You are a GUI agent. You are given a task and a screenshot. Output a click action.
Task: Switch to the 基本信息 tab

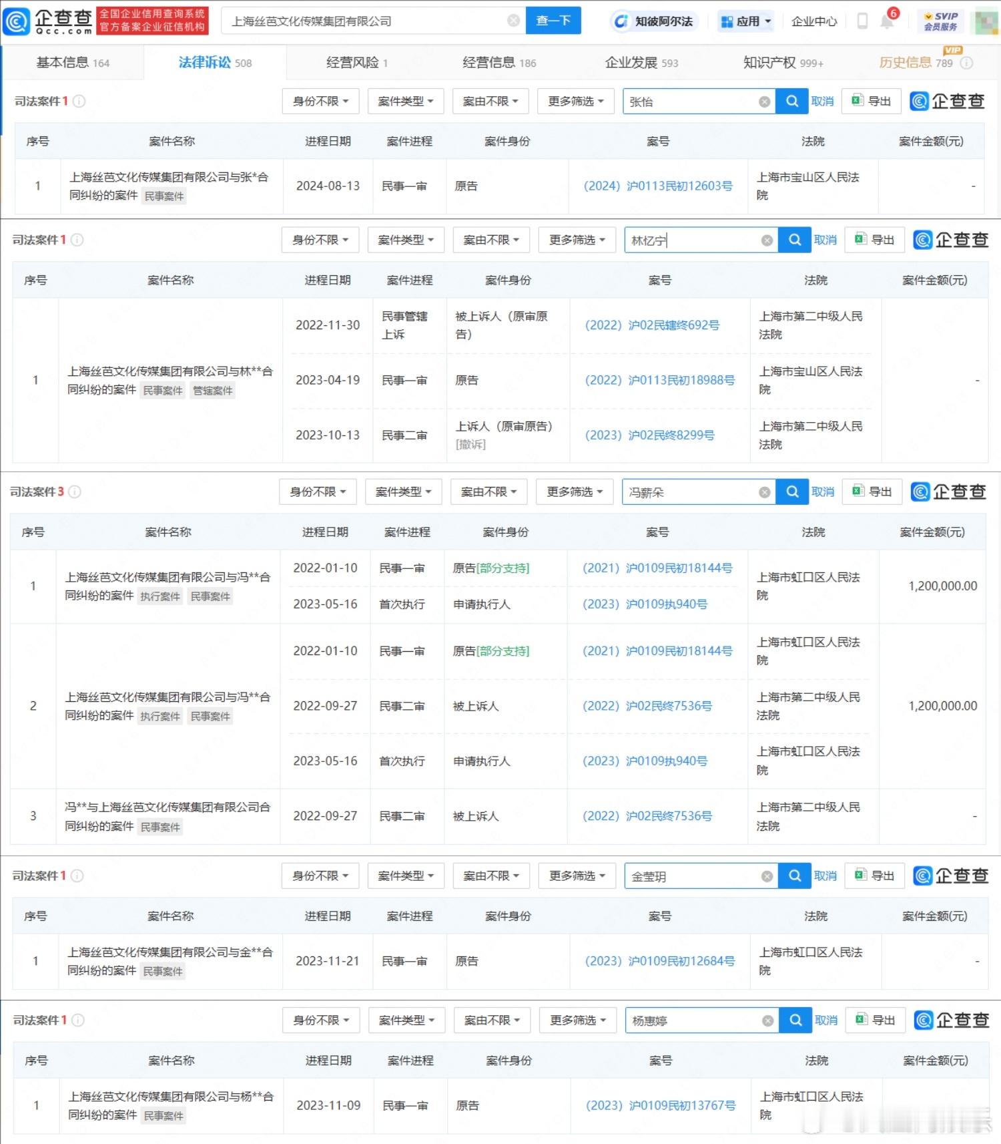[x=73, y=63]
